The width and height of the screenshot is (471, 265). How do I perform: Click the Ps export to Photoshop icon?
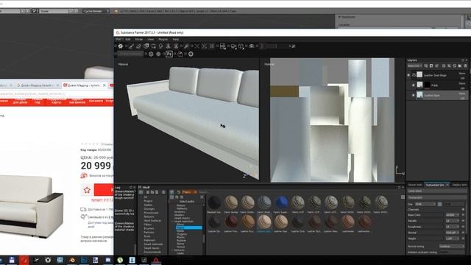coord(169,54)
